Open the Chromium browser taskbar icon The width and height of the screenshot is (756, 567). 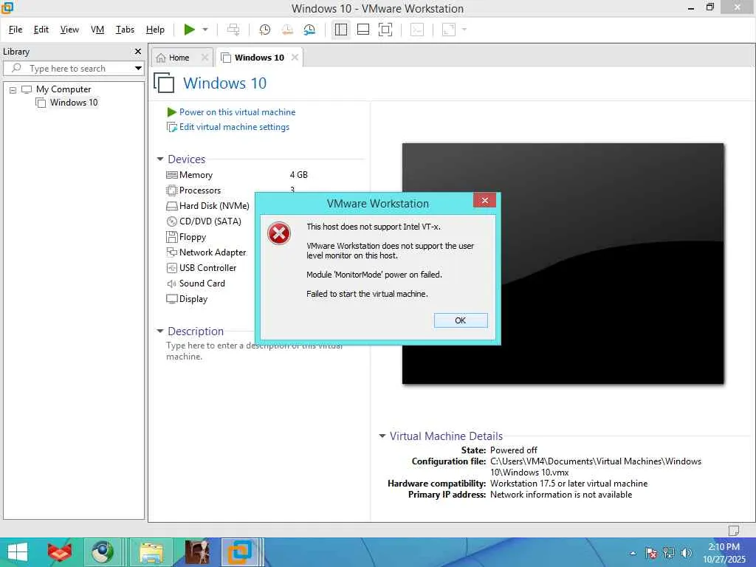point(102,552)
